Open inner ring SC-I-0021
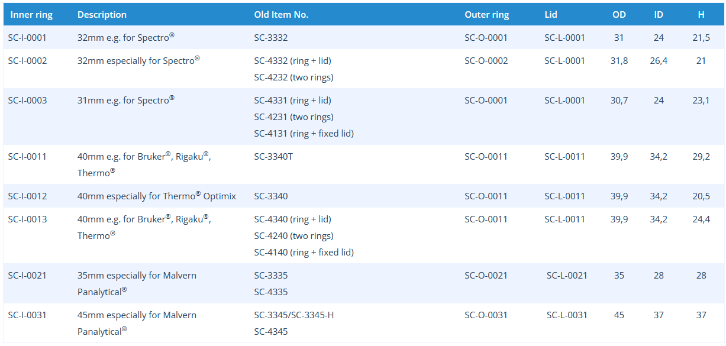Viewport: 726px width, 346px height. pyautogui.click(x=27, y=276)
